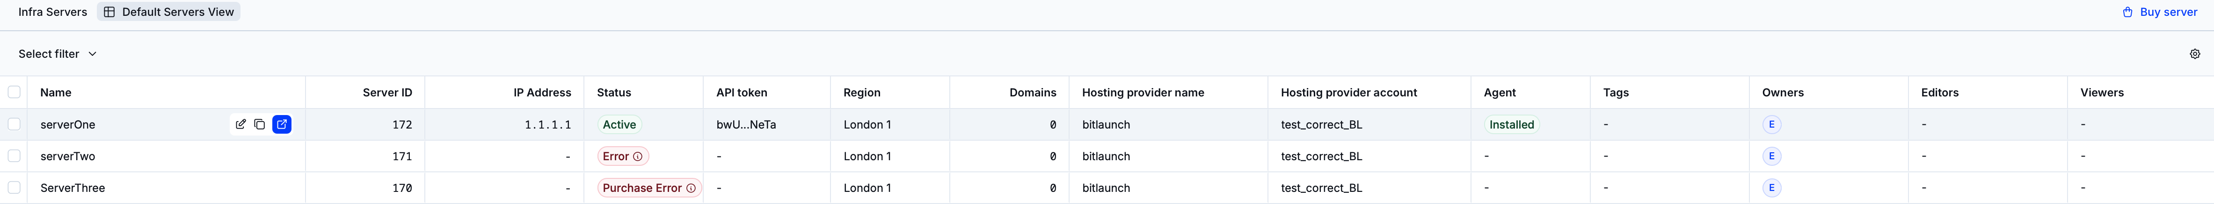The height and width of the screenshot is (204, 2214).
Task: Click server ID 170
Action: 402,188
